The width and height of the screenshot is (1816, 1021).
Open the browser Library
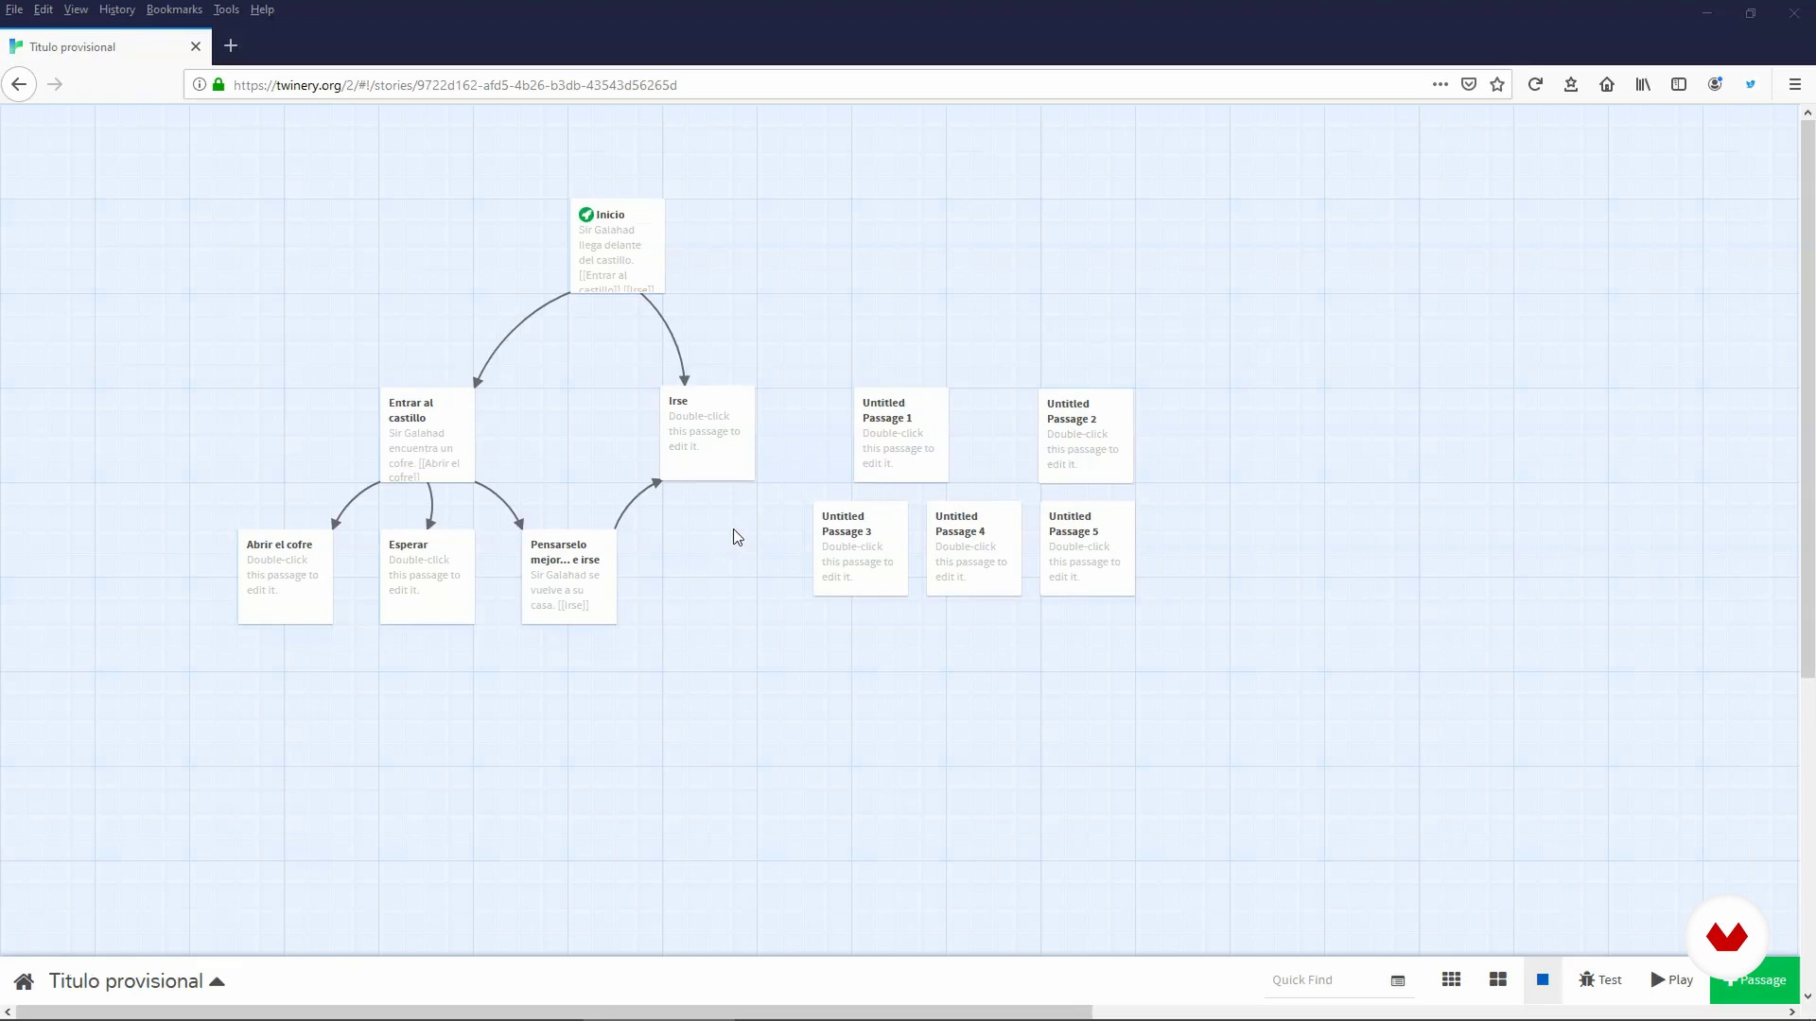click(x=1643, y=84)
